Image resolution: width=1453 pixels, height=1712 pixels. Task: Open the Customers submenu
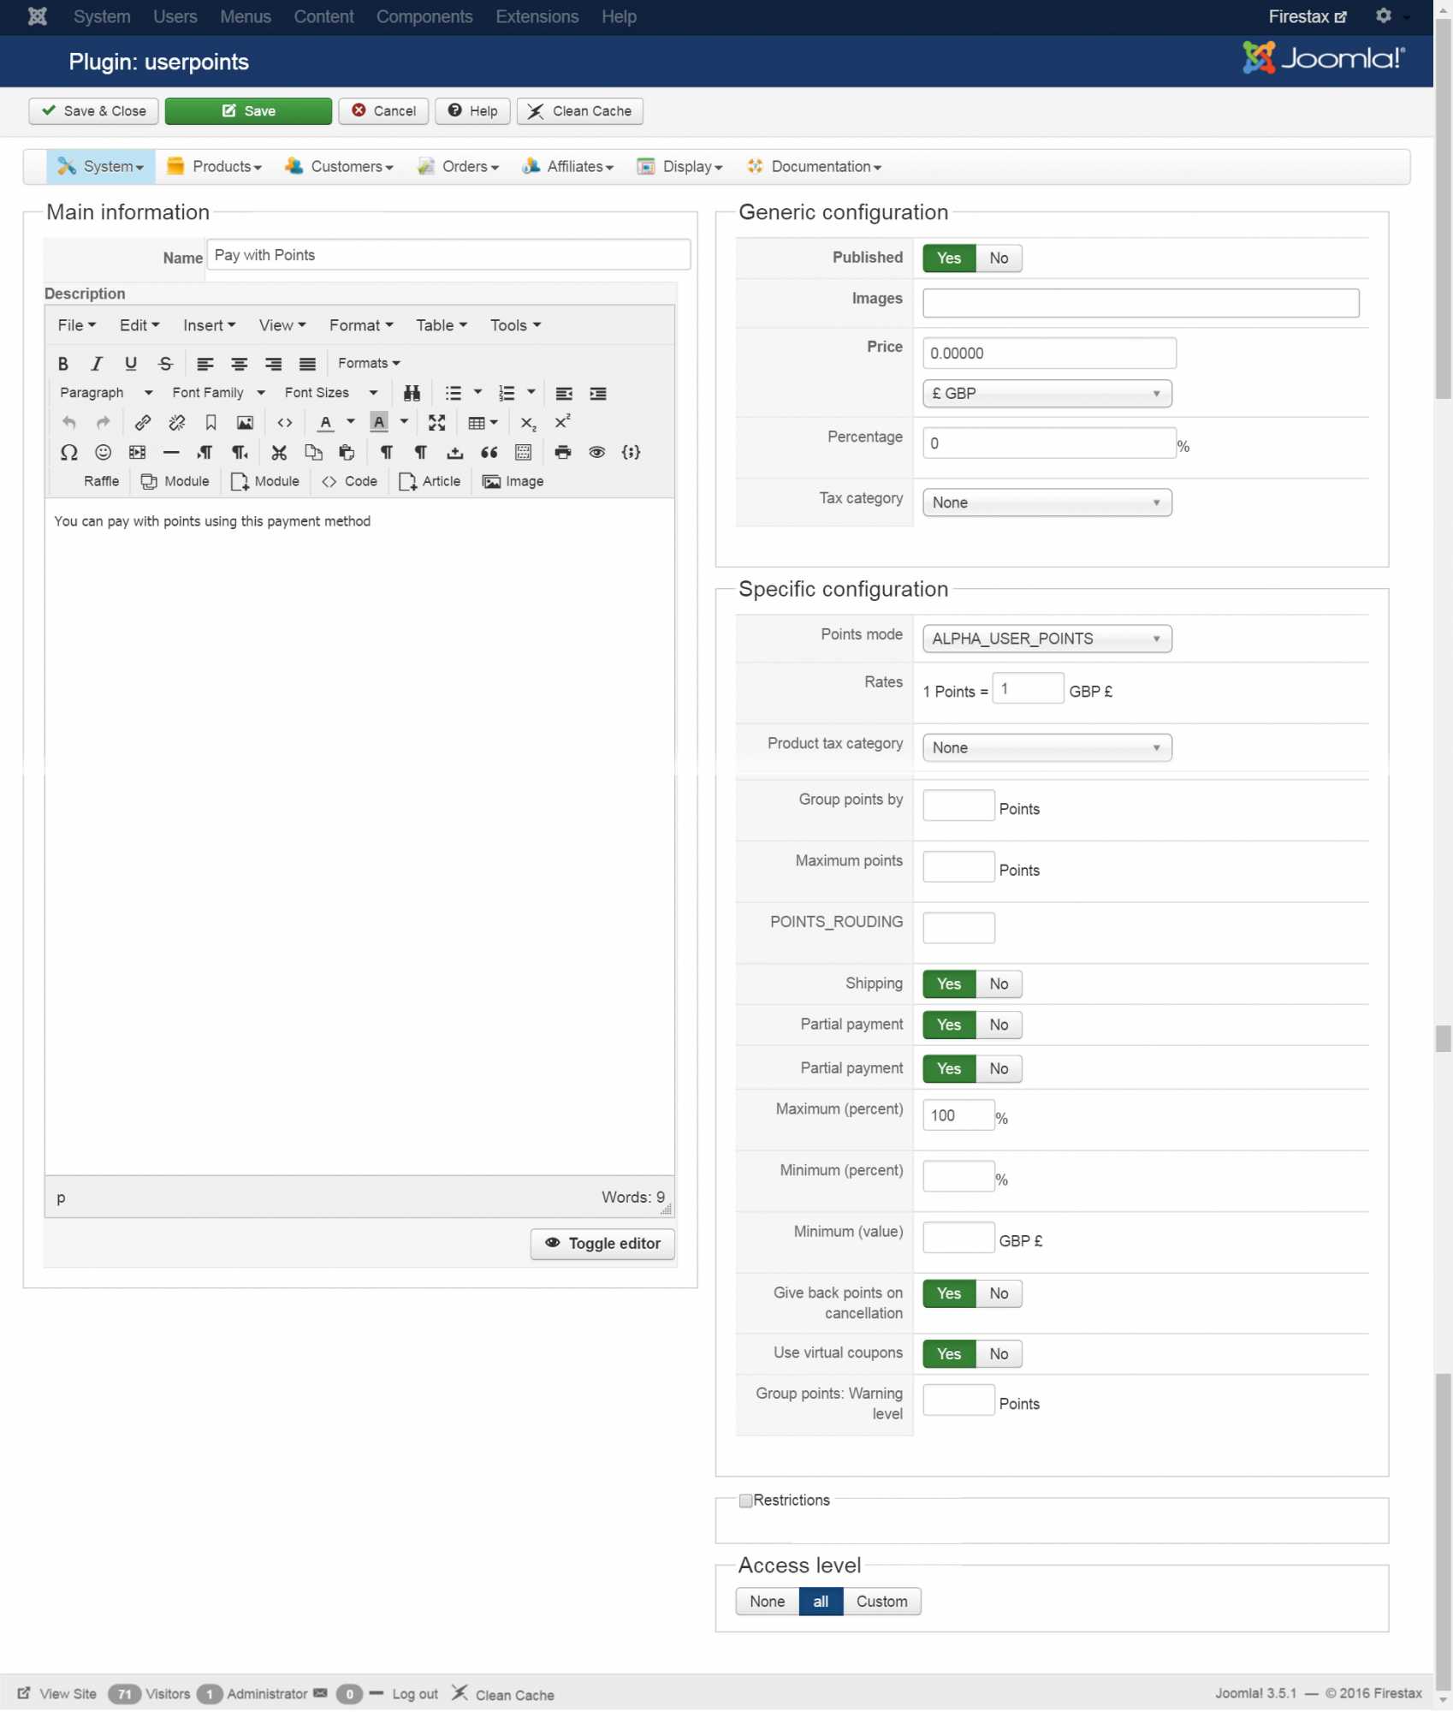pos(340,167)
